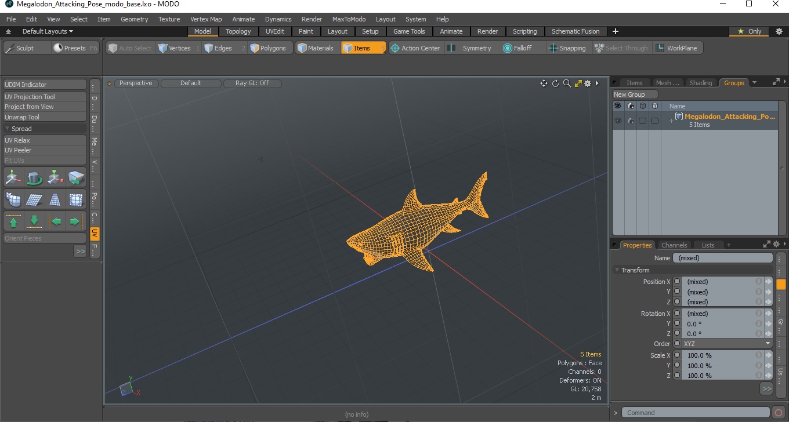The width and height of the screenshot is (789, 422).
Task: Click the Polygons selection mode button
Action: 269,48
